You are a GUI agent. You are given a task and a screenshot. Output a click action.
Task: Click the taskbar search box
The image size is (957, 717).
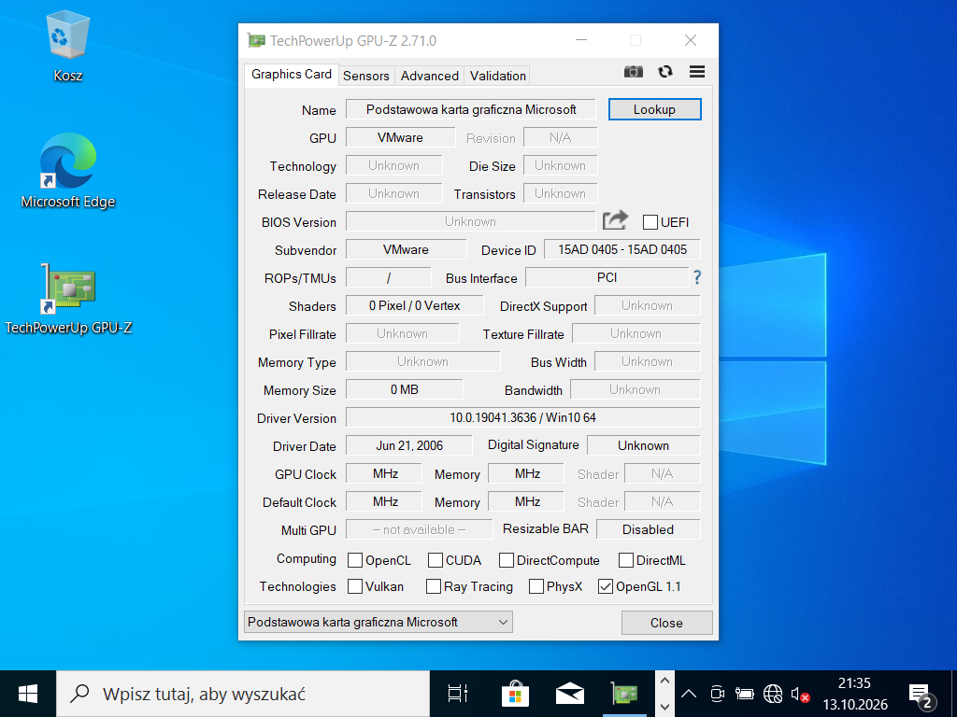pyautogui.click(x=243, y=694)
